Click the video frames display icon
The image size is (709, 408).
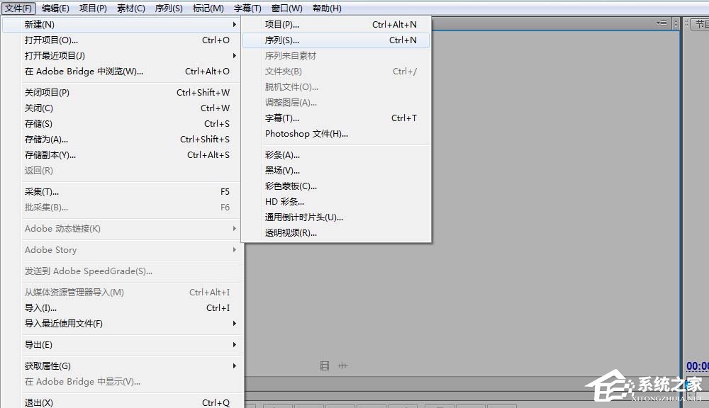tap(325, 365)
